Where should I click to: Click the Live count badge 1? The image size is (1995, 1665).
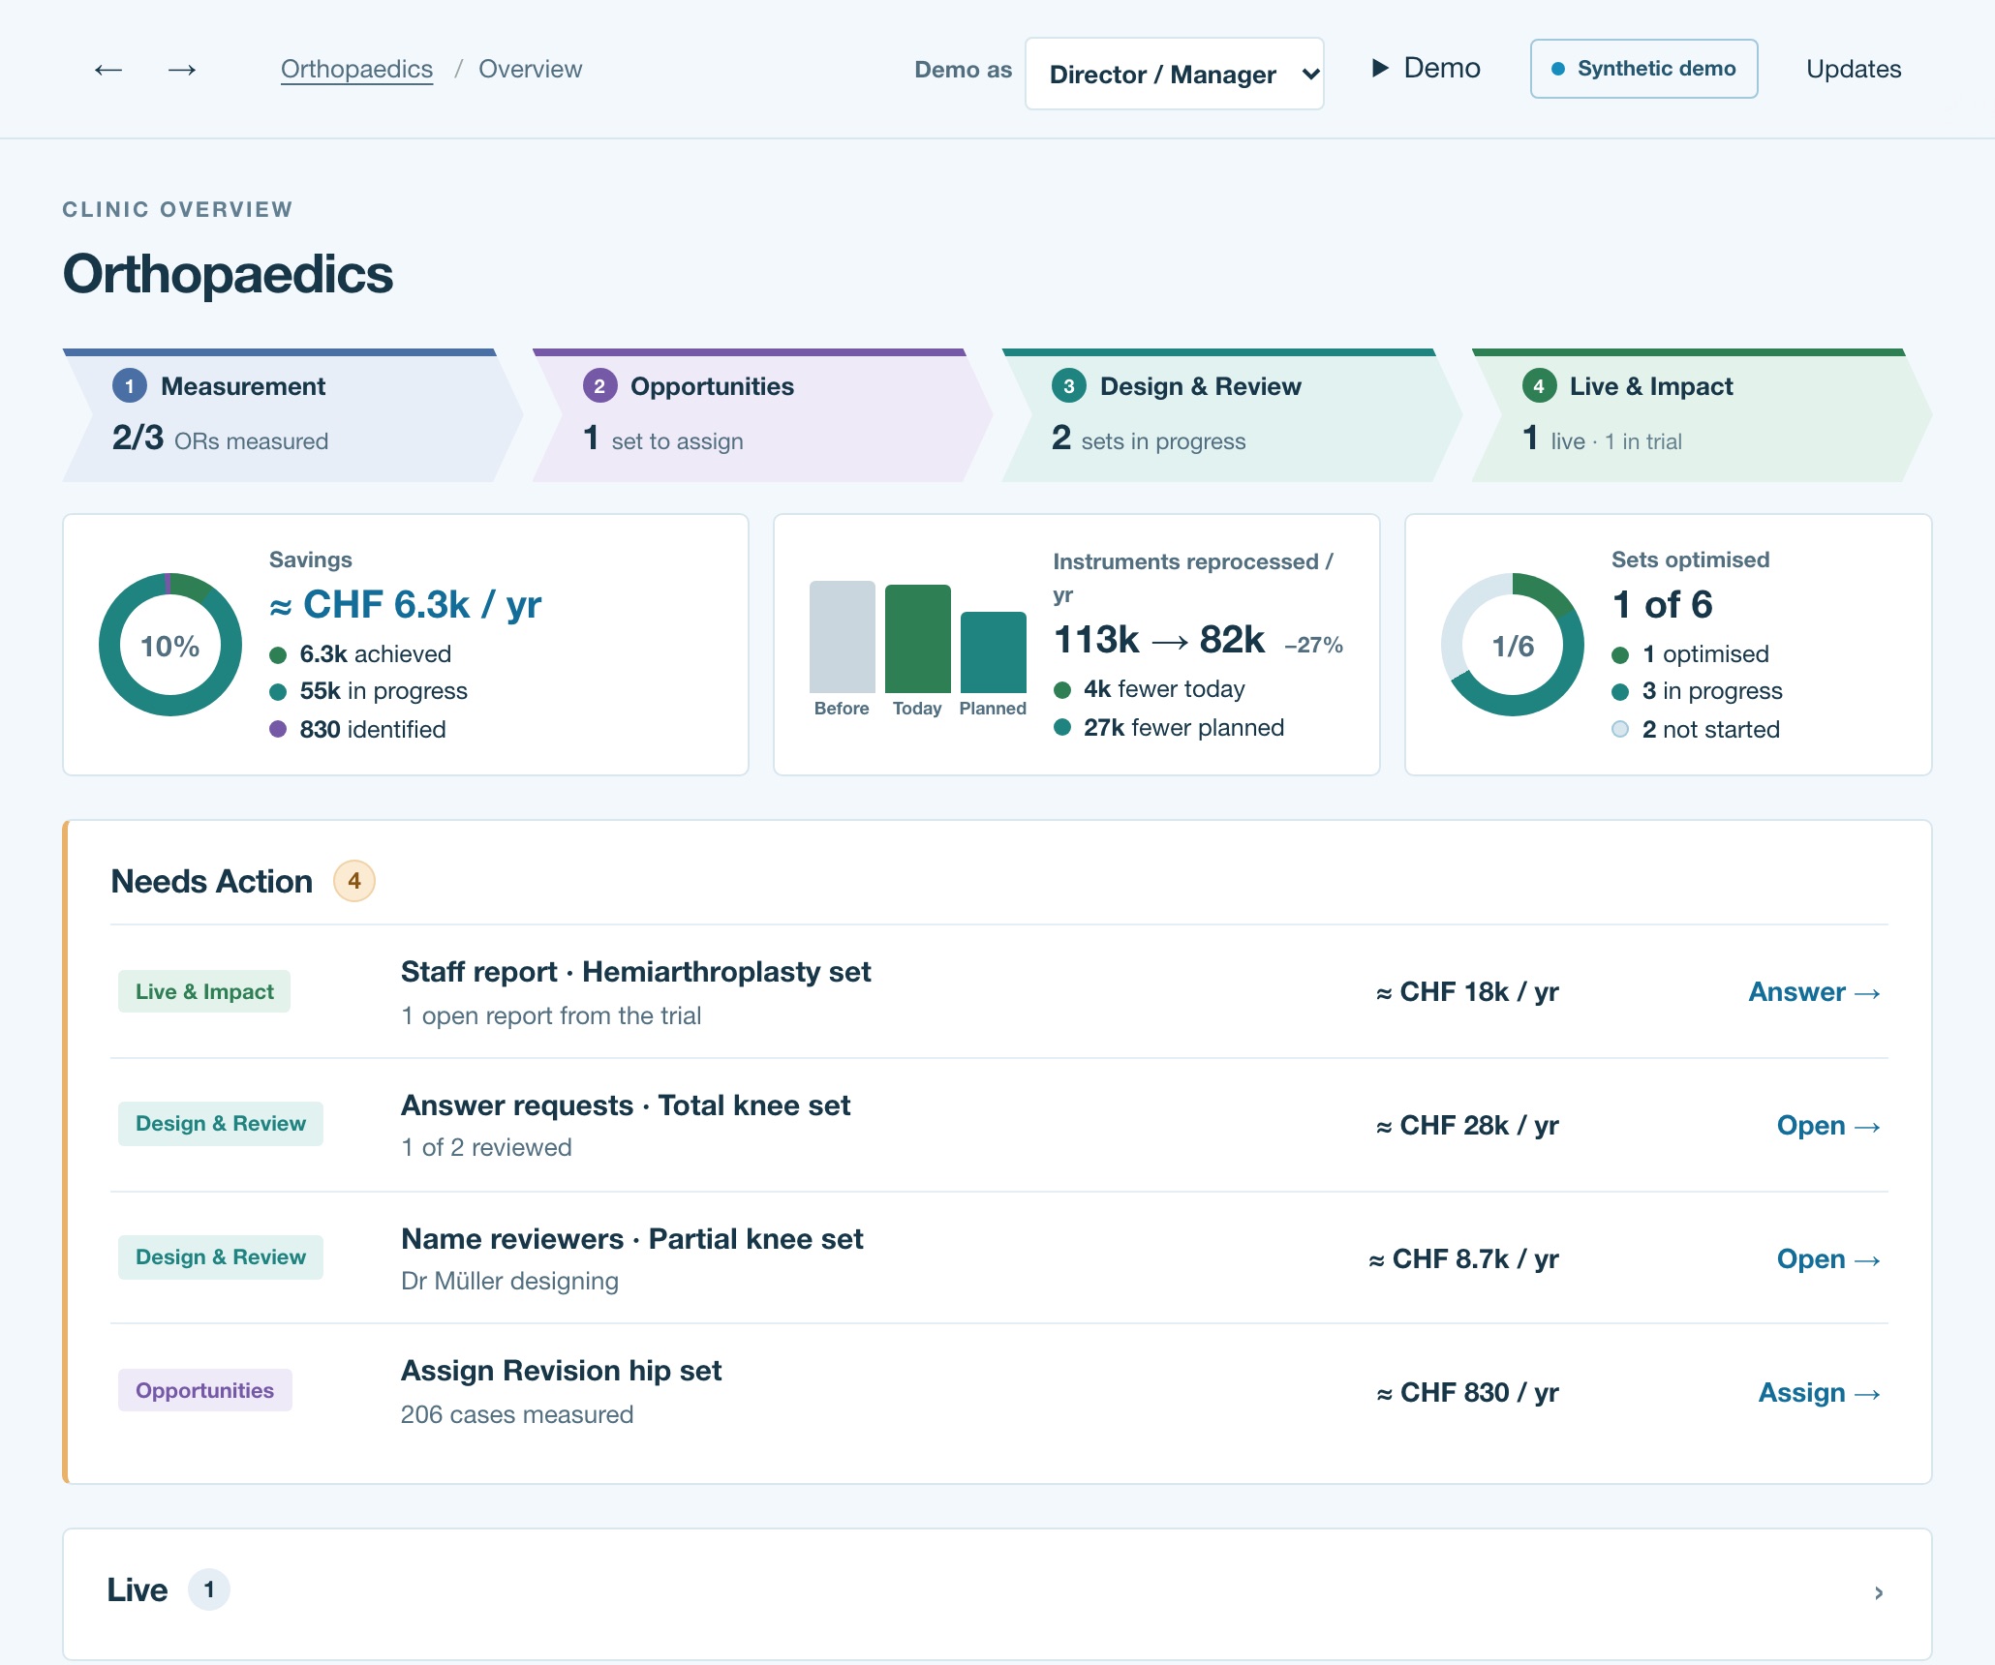[208, 1590]
